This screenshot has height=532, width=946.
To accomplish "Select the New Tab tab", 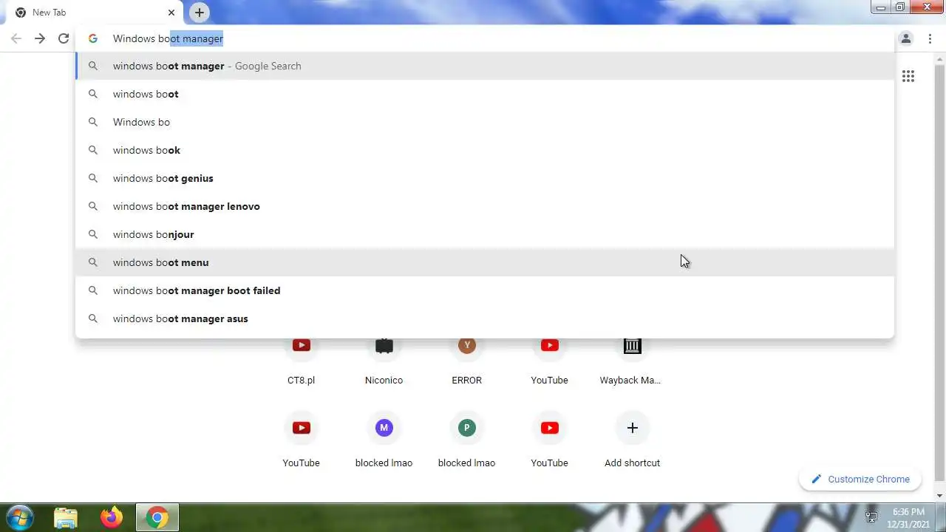I will click(94, 13).
